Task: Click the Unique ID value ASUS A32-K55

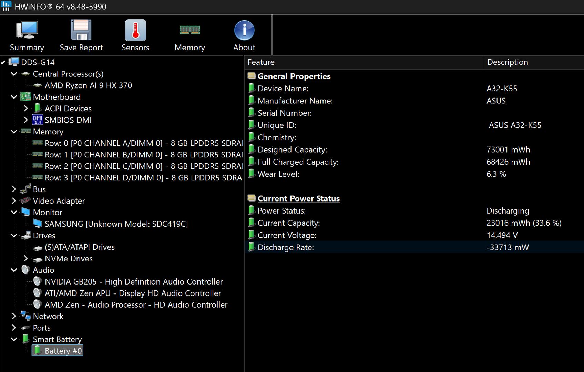Action: [515, 125]
